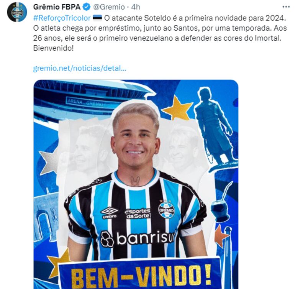The image size is (295, 289).
Task: Click the silver star on the left
Action: click(x=49, y=161)
